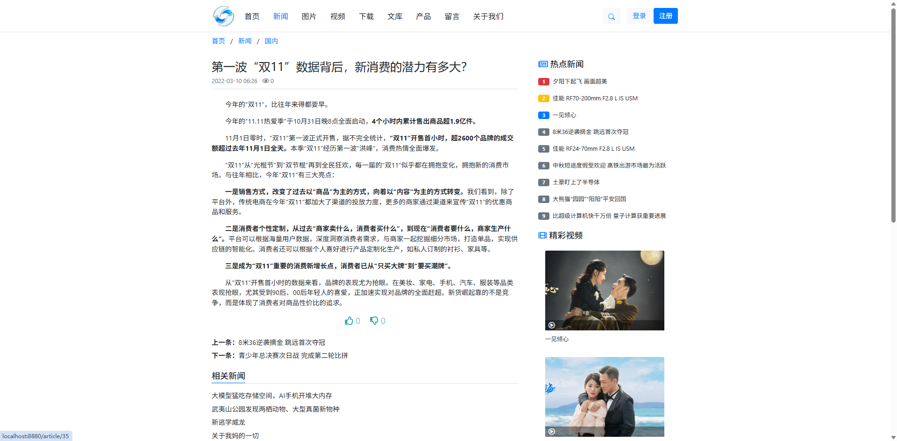Viewport: 897px width, 441px height.
Task: Dislike the article with thumbs-down icon
Action: click(x=374, y=321)
